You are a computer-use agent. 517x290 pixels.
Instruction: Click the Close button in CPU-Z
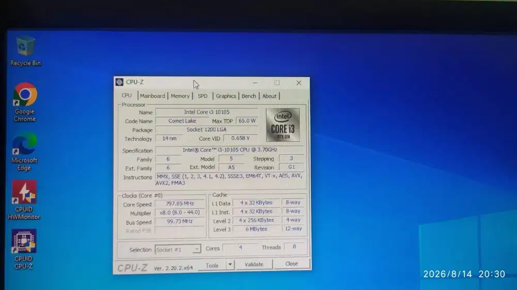click(292, 264)
